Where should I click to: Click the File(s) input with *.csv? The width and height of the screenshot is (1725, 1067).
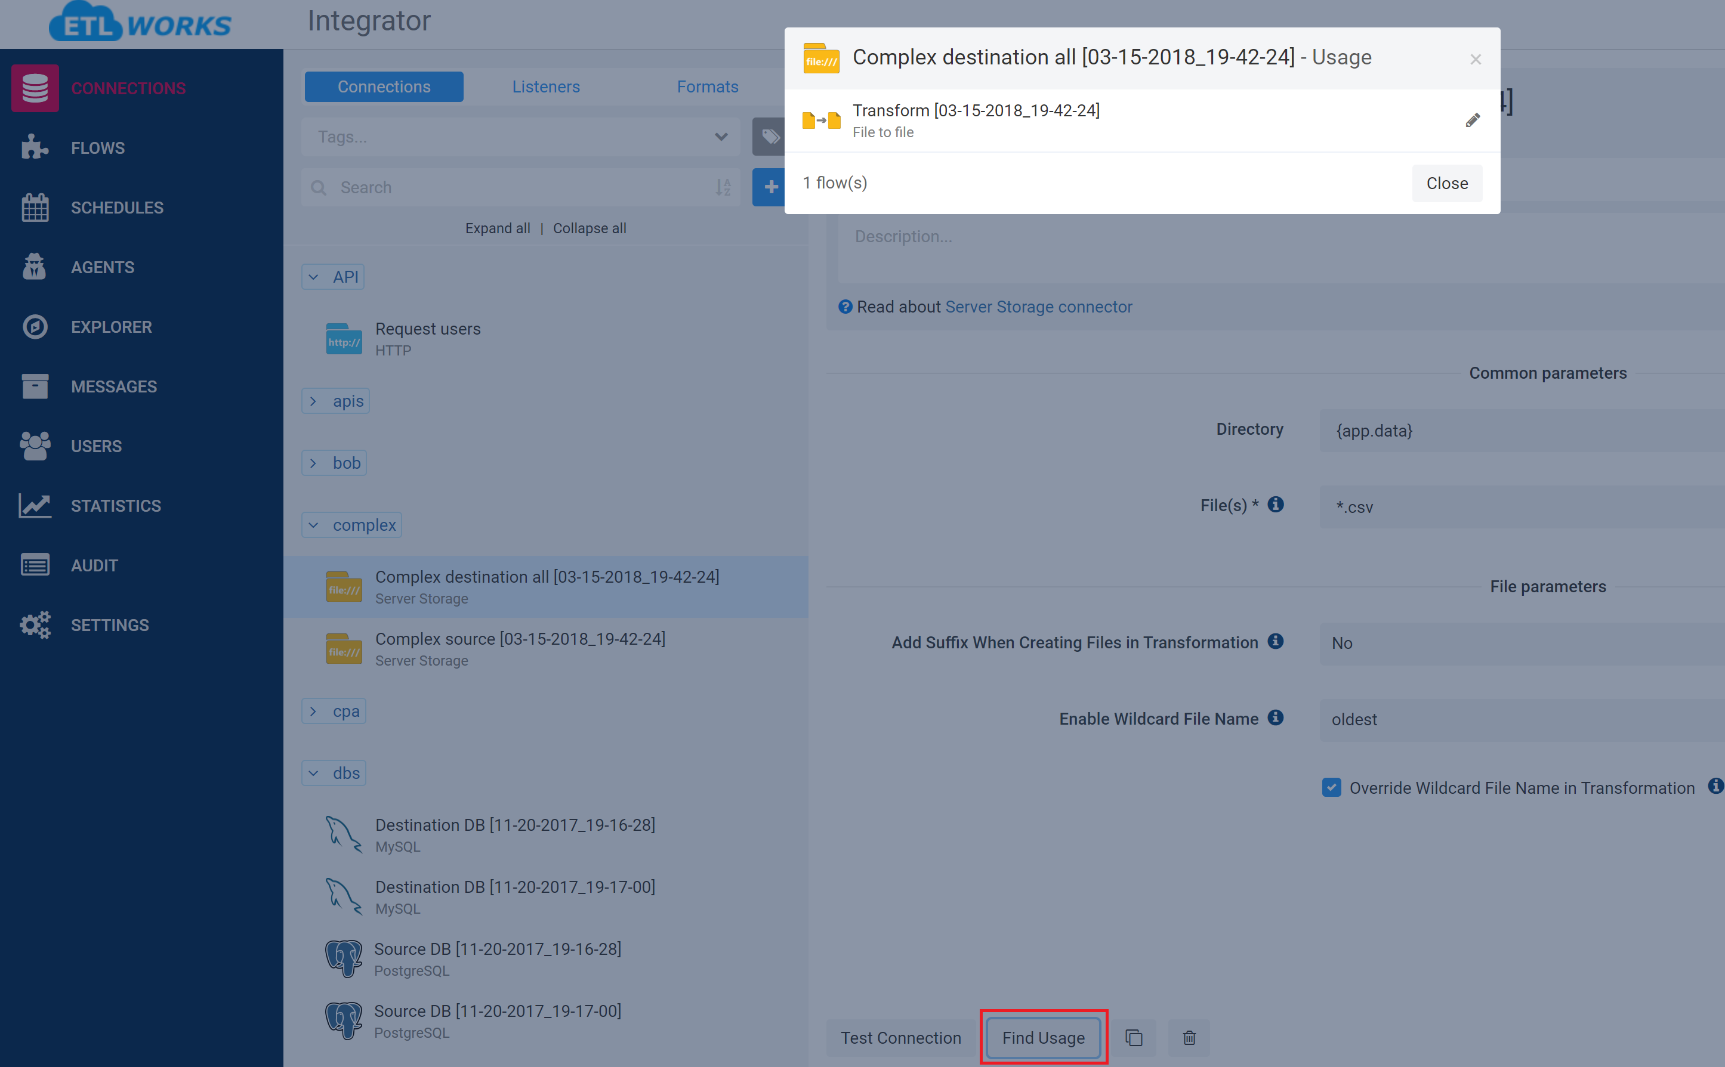tap(1522, 507)
